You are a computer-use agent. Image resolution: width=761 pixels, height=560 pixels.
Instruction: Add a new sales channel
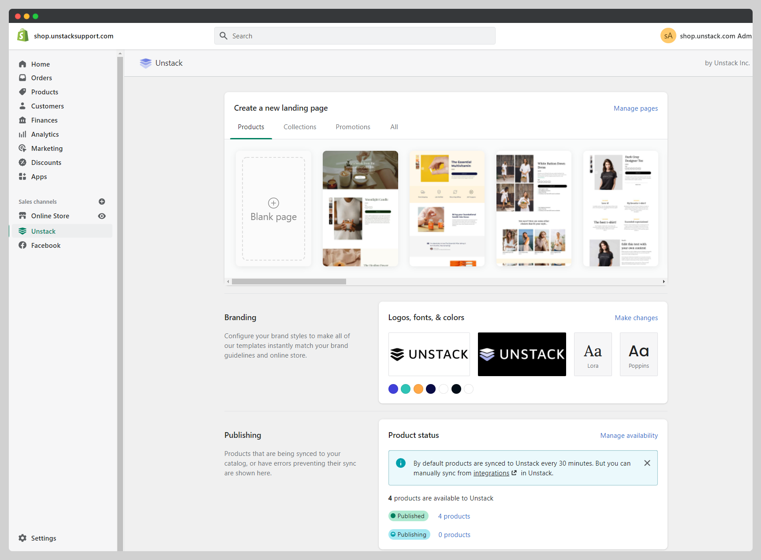tap(102, 202)
